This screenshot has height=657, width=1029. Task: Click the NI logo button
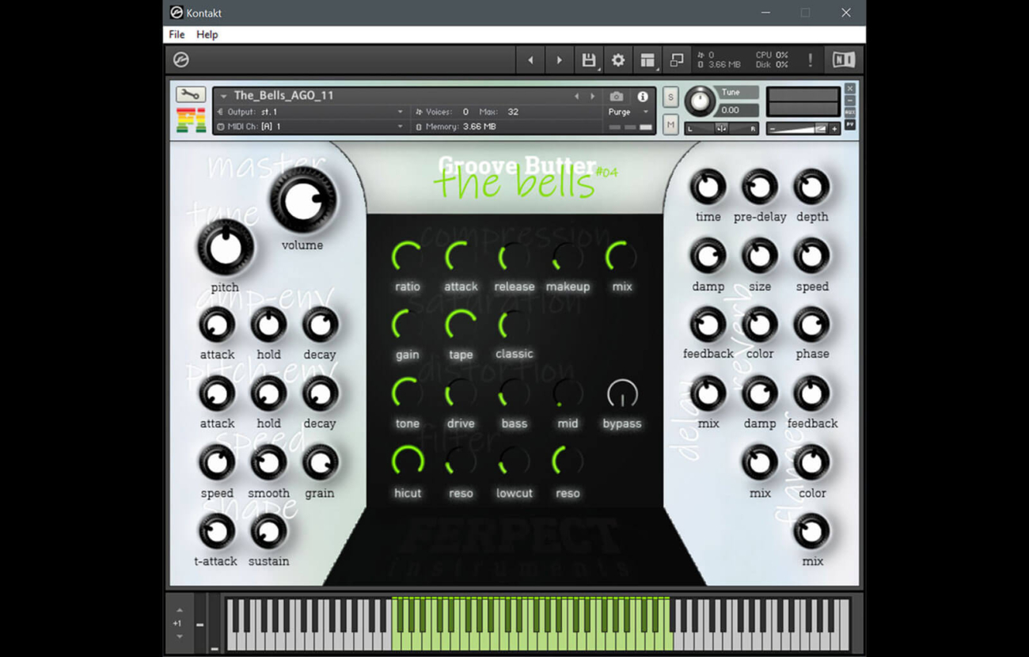coord(844,60)
